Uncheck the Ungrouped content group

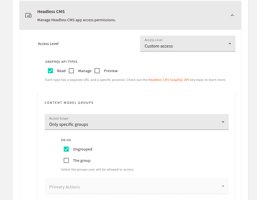tap(66, 149)
